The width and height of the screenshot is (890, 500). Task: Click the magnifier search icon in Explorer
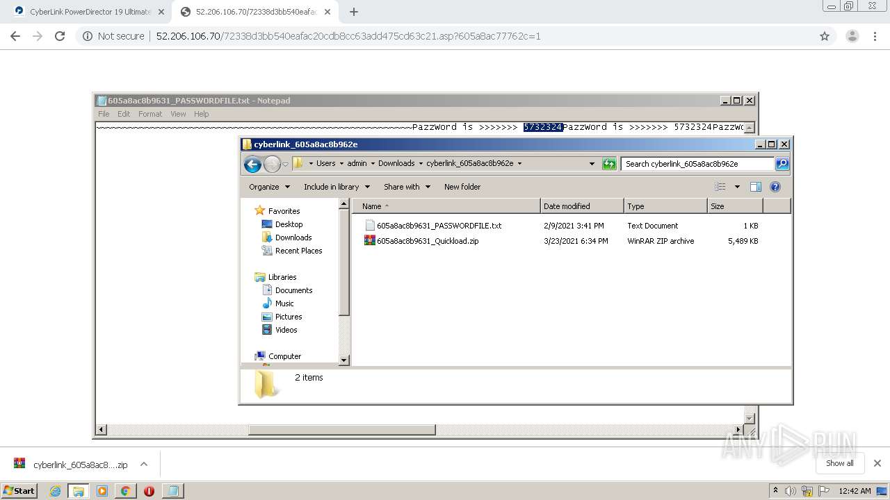point(782,164)
